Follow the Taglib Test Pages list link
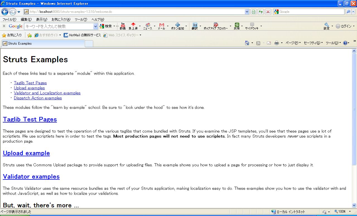The height and width of the screenshot is (216, 357). coord(30,83)
